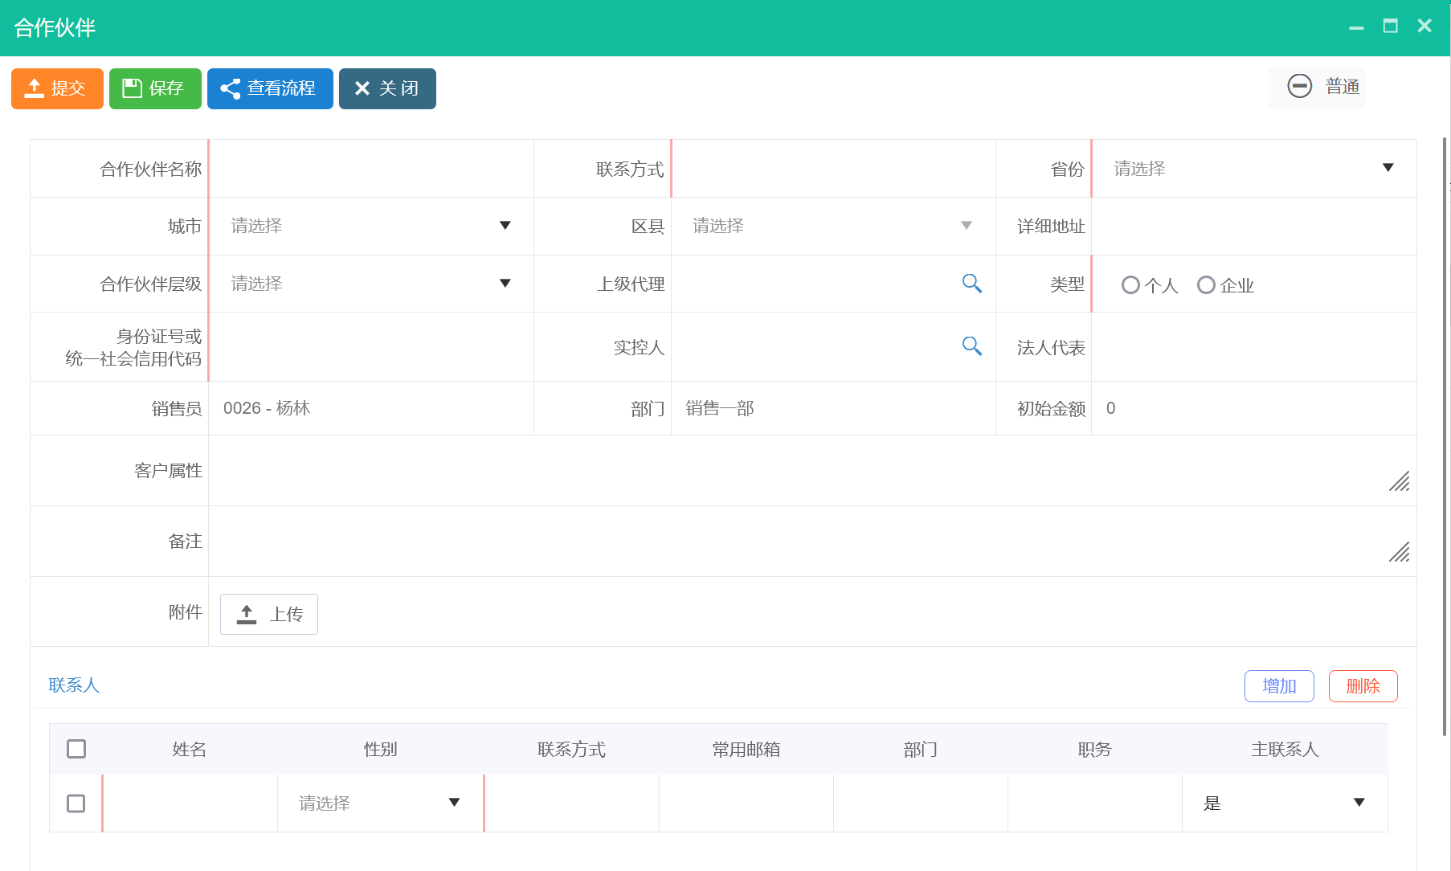
Task: Click 删除 to remove contact
Action: click(1363, 686)
